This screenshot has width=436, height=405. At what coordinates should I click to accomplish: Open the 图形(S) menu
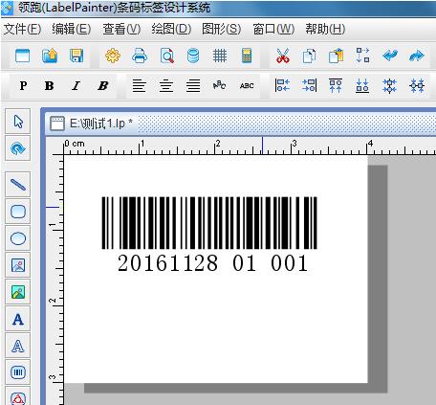222,30
